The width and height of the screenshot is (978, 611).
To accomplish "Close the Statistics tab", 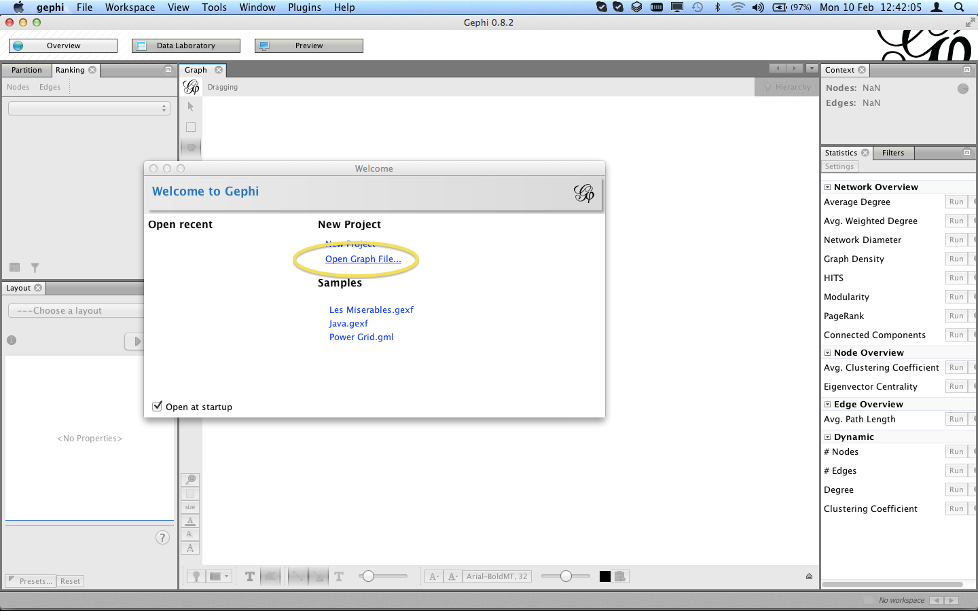I will pos(865,153).
